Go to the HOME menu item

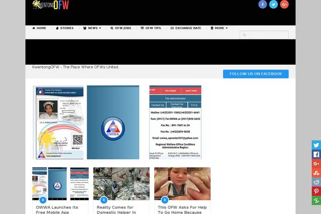click(x=39, y=28)
